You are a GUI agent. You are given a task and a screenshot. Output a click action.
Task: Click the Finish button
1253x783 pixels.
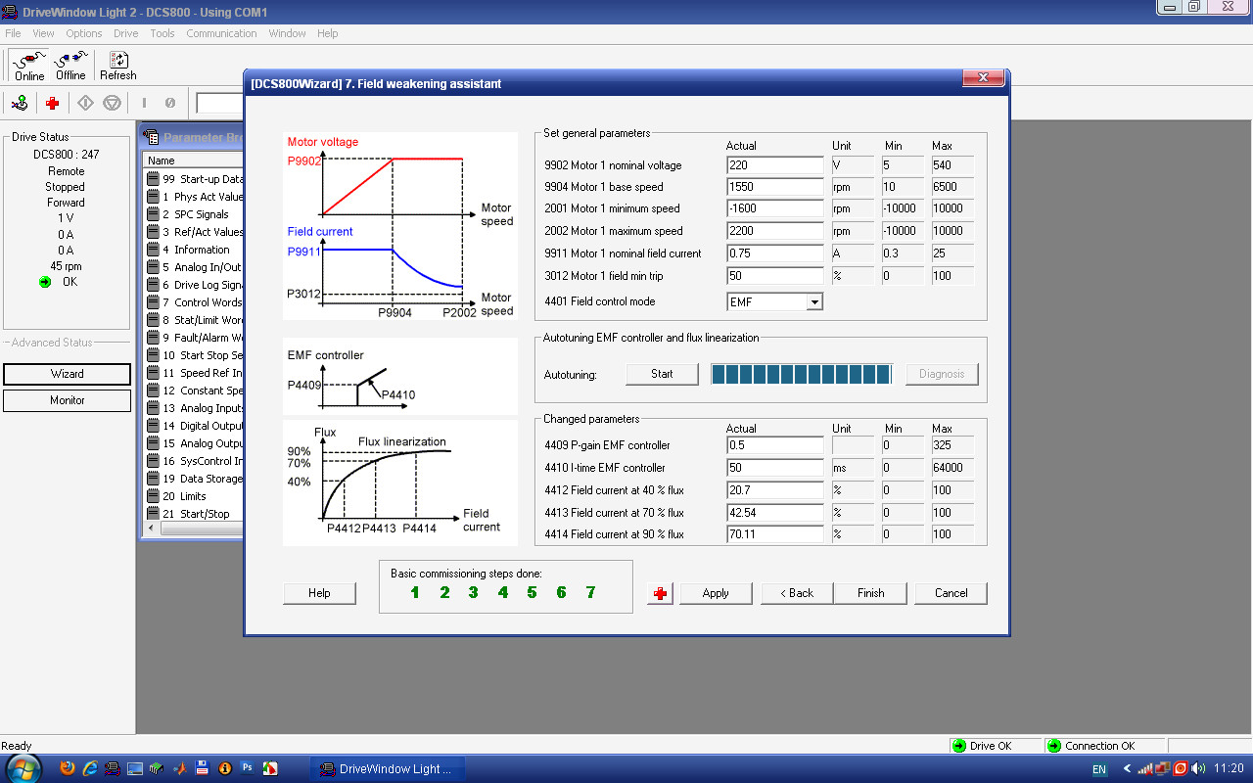[870, 593]
